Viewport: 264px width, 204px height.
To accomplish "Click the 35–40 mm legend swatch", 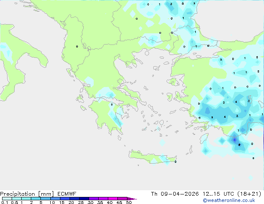I will pos(103,199).
